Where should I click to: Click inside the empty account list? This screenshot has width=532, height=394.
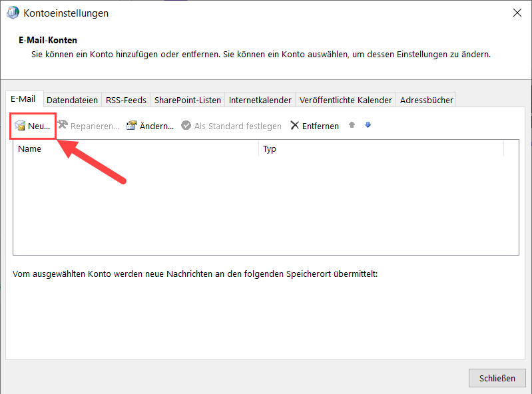[265, 206]
